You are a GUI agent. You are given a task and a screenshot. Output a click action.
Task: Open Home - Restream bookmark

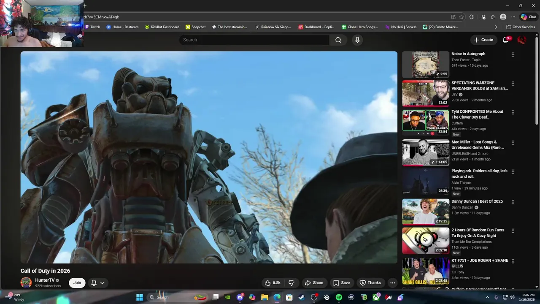point(122,27)
